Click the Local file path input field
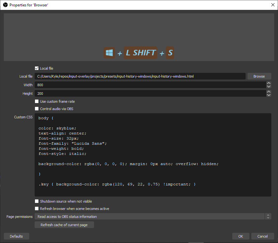 click(140, 76)
